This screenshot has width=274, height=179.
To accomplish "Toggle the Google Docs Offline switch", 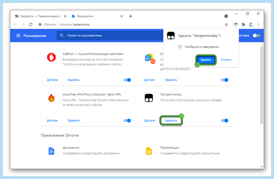I will coord(225,80).
